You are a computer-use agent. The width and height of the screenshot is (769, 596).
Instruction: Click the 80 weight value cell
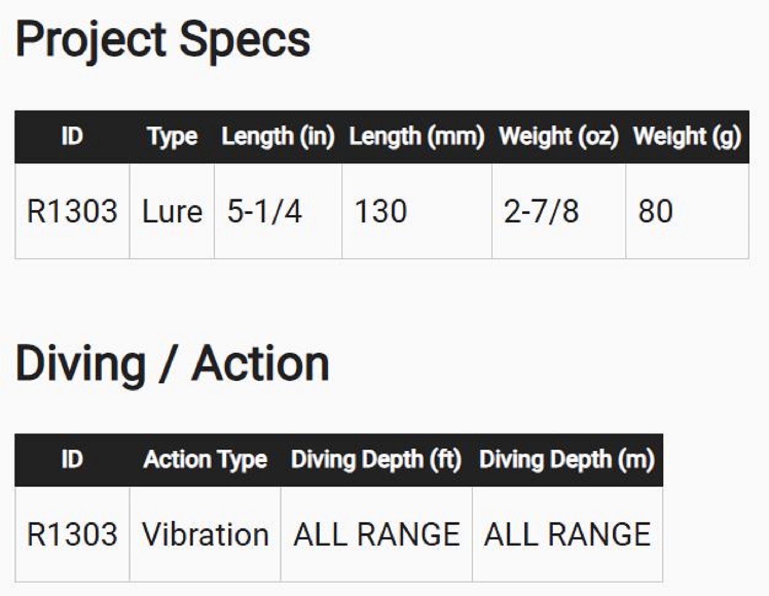(x=655, y=212)
